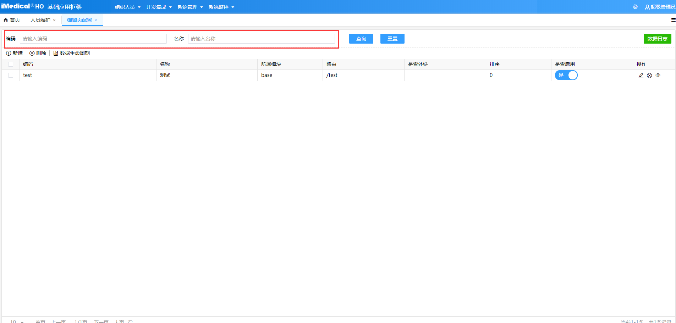The image size is (676, 323).
Task: Open settings gear icon in header
Action: (635, 7)
